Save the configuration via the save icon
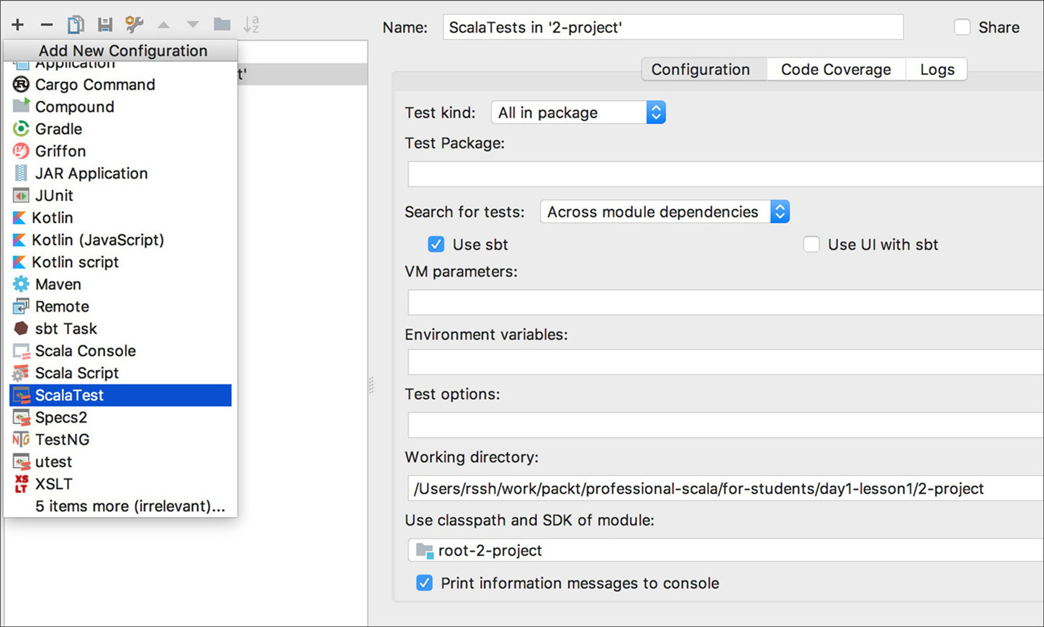The width and height of the screenshot is (1044, 627). coord(104,24)
